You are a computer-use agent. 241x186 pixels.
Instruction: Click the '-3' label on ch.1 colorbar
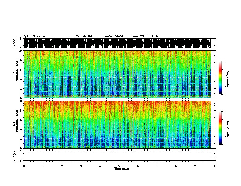click(x=225, y=61)
